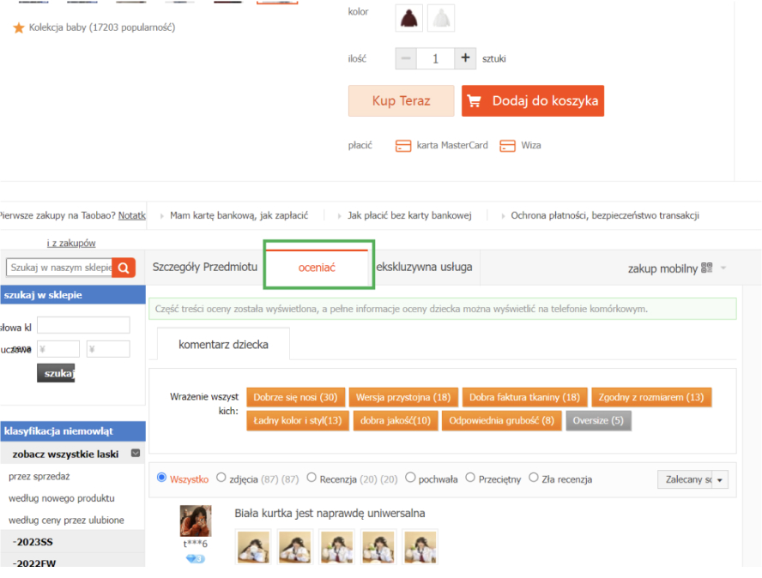Image resolution: width=762 pixels, height=578 pixels.
Task: Open reviewer t***6 avatar picture
Action: [x=196, y=521]
